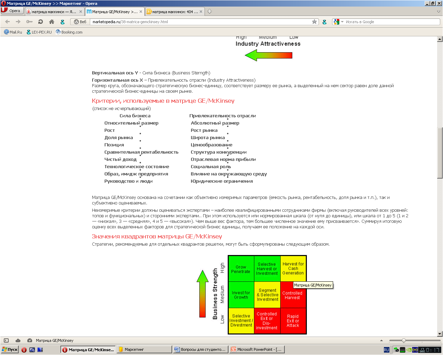Open a new tab with plus button
Viewport: 443px width, 355px height.
click(x=209, y=11)
